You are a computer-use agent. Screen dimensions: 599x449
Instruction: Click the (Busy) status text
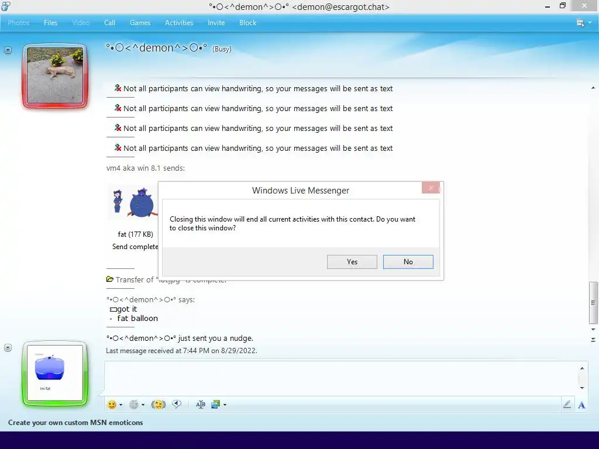coord(222,49)
